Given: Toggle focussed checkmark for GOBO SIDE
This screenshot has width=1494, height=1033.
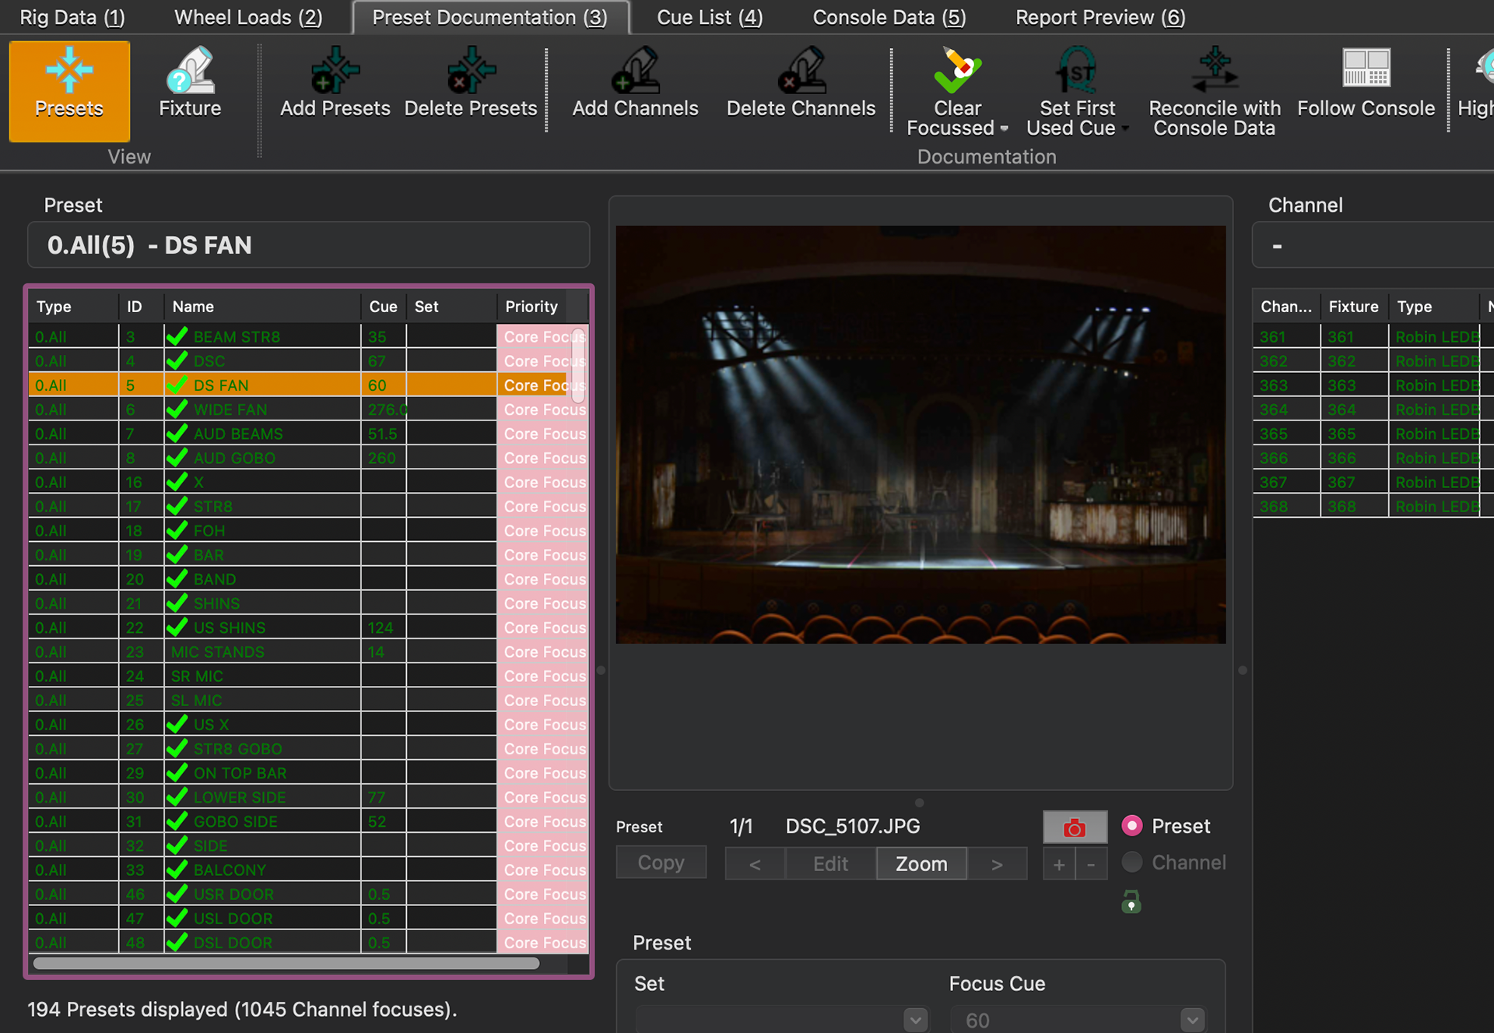Looking at the screenshot, I should pyautogui.click(x=177, y=820).
